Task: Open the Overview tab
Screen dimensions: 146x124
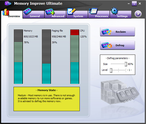Action: (12, 15)
